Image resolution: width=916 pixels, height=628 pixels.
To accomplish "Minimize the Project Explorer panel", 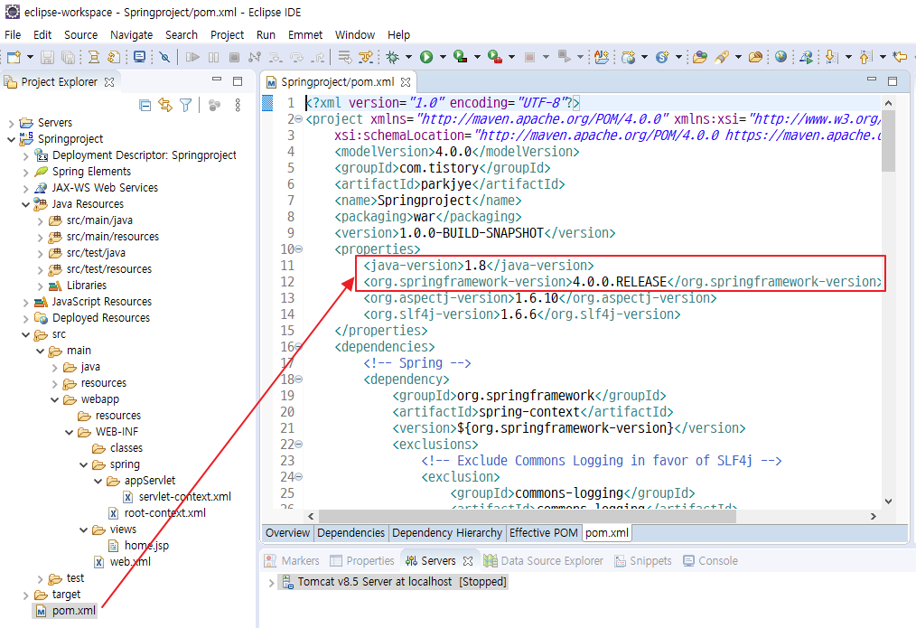I will point(217,79).
